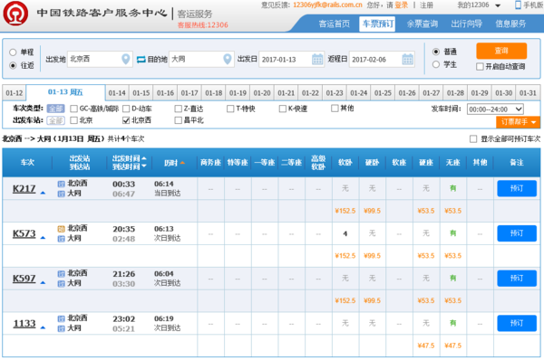This screenshot has height=360, width=544.
Task: Click 预订 button for train K217
Action: (517, 188)
